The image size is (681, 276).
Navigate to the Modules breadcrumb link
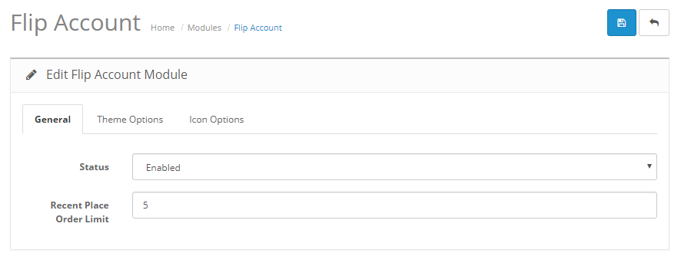pyautogui.click(x=204, y=28)
